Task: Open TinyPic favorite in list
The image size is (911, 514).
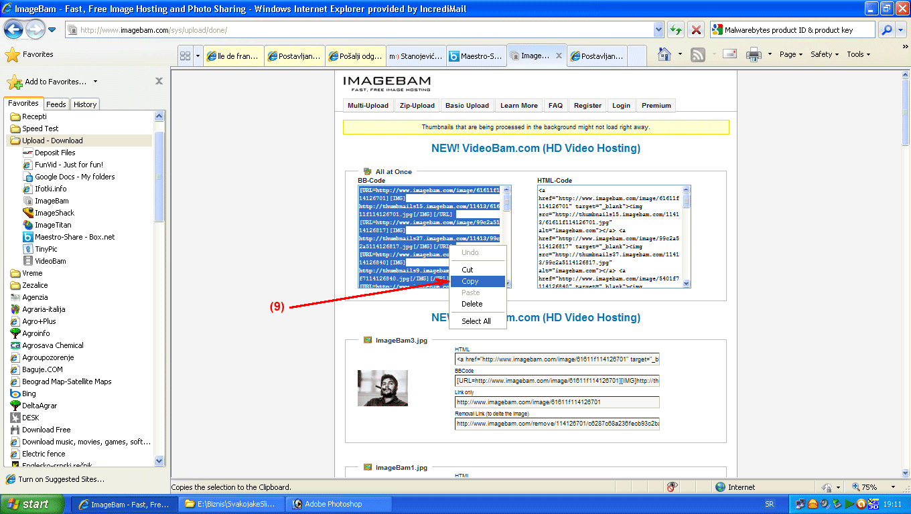Action: pos(46,249)
